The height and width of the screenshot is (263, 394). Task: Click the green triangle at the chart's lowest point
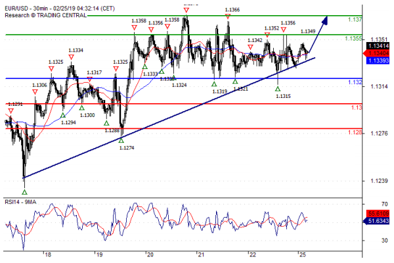point(24,192)
